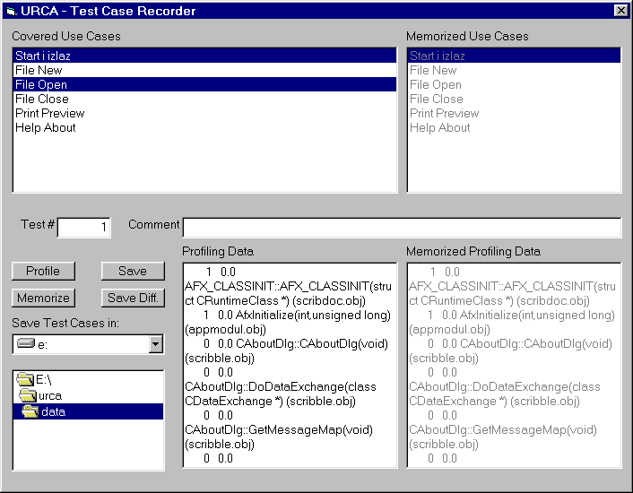Screen dimensions: 633x493
Task: Close the Test Case Recorder window
Action: (x=620, y=11)
